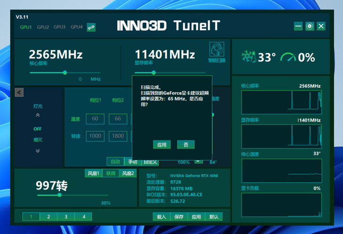This screenshot has width=343, height=234.
Task: Select the 熄灭 lighting mode
Action: (x=38, y=140)
